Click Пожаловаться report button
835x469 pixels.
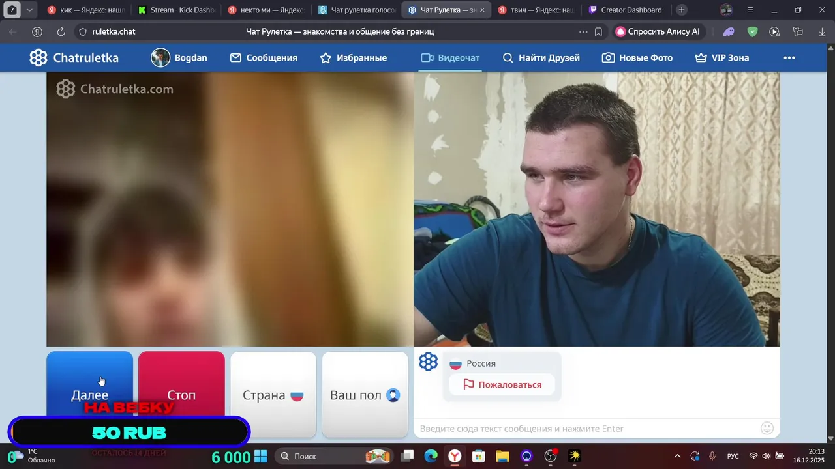pos(502,385)
